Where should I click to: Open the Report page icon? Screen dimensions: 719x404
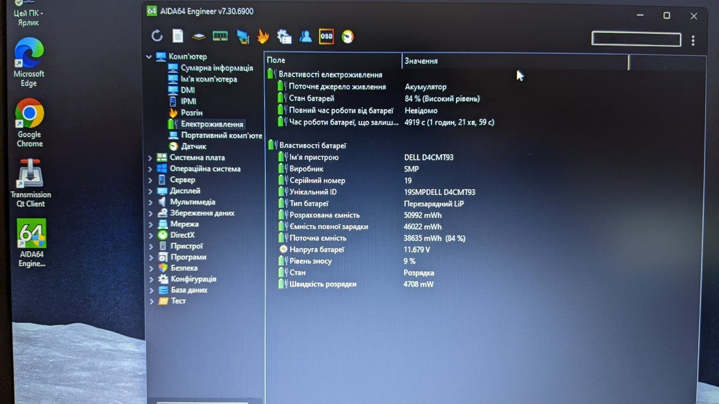click(178, 36)
